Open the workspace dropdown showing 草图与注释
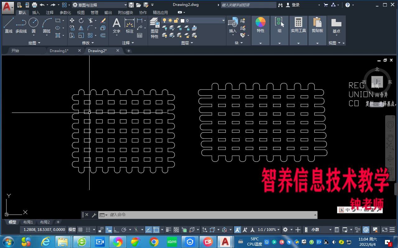Viewport: 398px width, 248px height. [126, 5]
